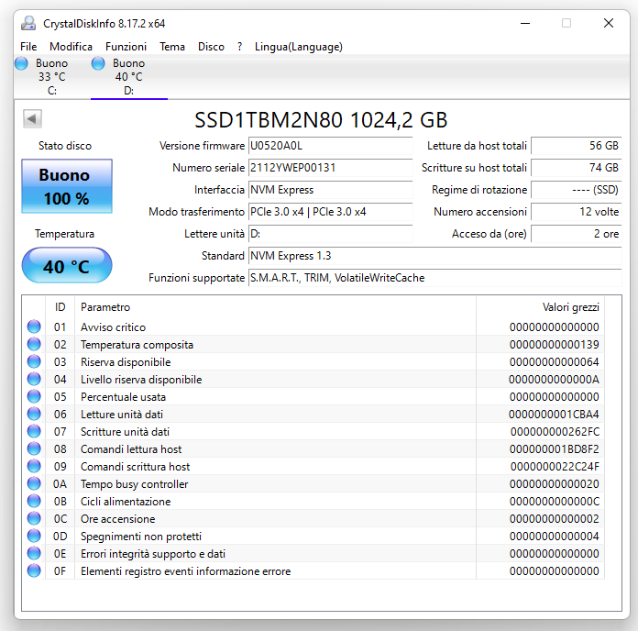Click raw value 000000000000A
This screenshot has width=638, height=631.
(x=555, y=380)
